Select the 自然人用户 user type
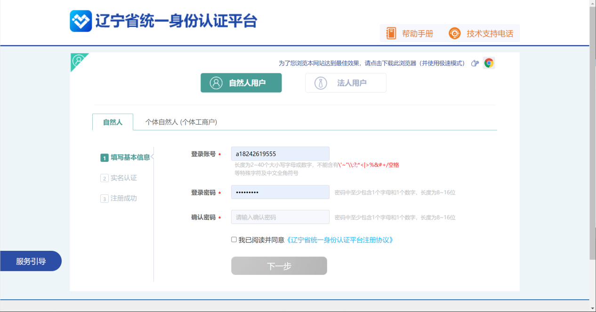The image size is (596, 312). click(241, 83)
